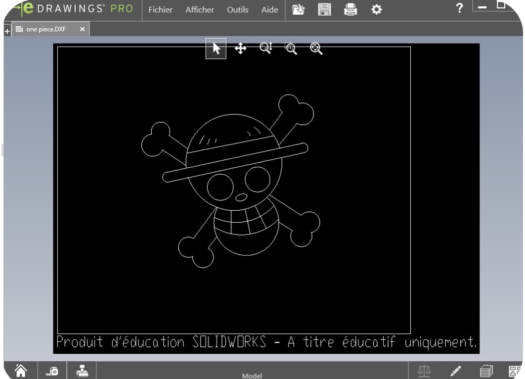The width and height of the screenshot is (525, 379).
Task: Click Zoom to Fit icon
Action: pos(316,48)
